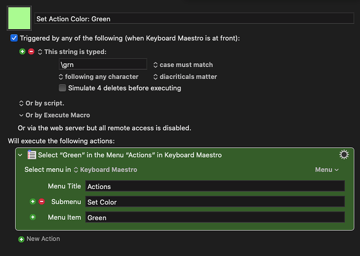Image resolution: width=360 pixels, height=256 pixels.
Task: Click the Submenu field 'Set Color'
Action: point(215,202)
